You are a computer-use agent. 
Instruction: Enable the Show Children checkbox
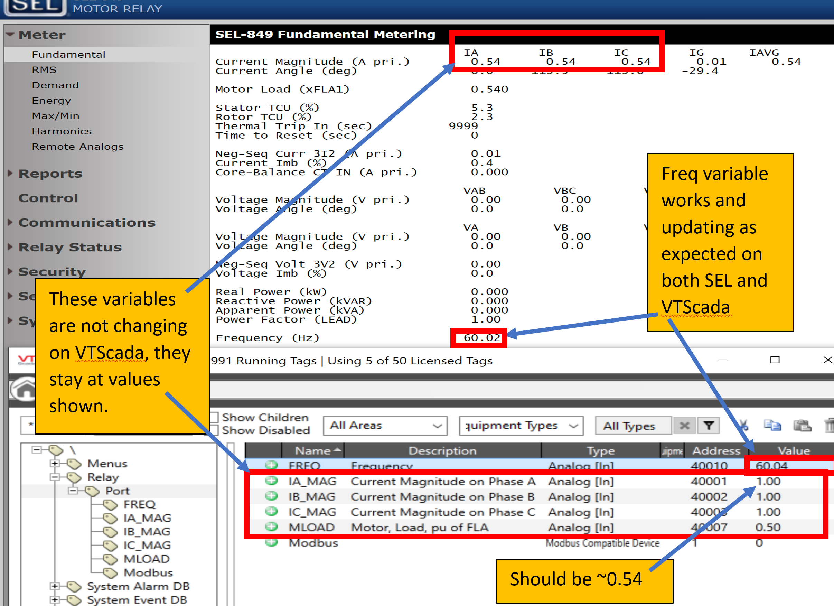point(214,417)
